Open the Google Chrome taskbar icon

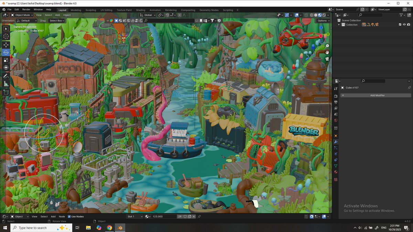pos(110,228)
